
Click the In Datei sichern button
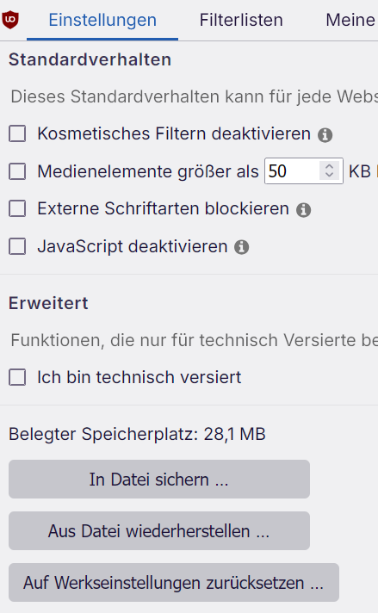159,480
